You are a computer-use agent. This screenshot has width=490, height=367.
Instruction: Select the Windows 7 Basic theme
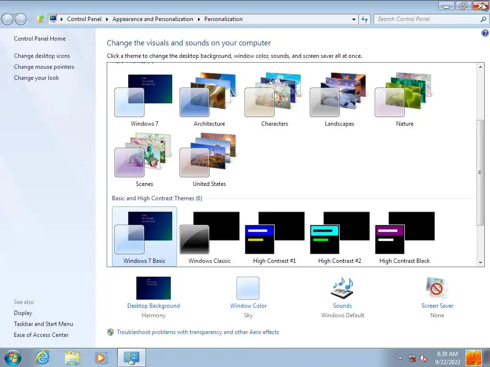pos(144,236)
